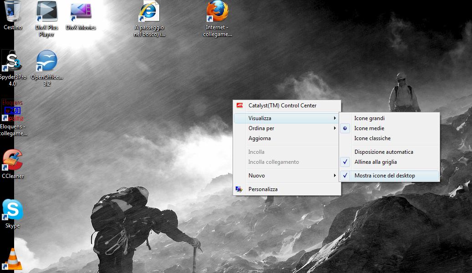The height and width of the screenshot is (273, 472).
Task: Click the Firefox Internet shortcut icon
Action: point(218,12)
